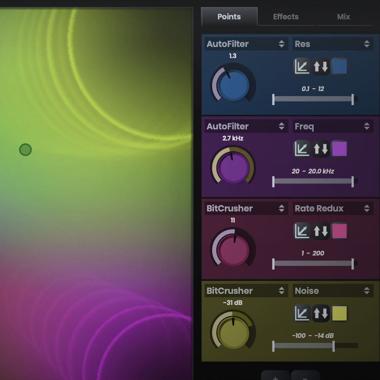This screenshot has width=380, height=380.
Task: Click the pink color swatch for Rate Redux
Action: [339, 231]
